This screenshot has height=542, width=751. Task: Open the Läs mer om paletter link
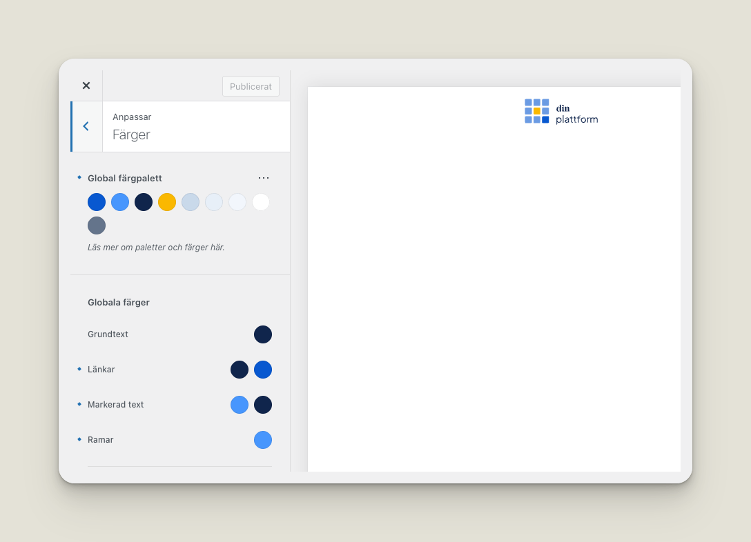(x=156, y=247)
